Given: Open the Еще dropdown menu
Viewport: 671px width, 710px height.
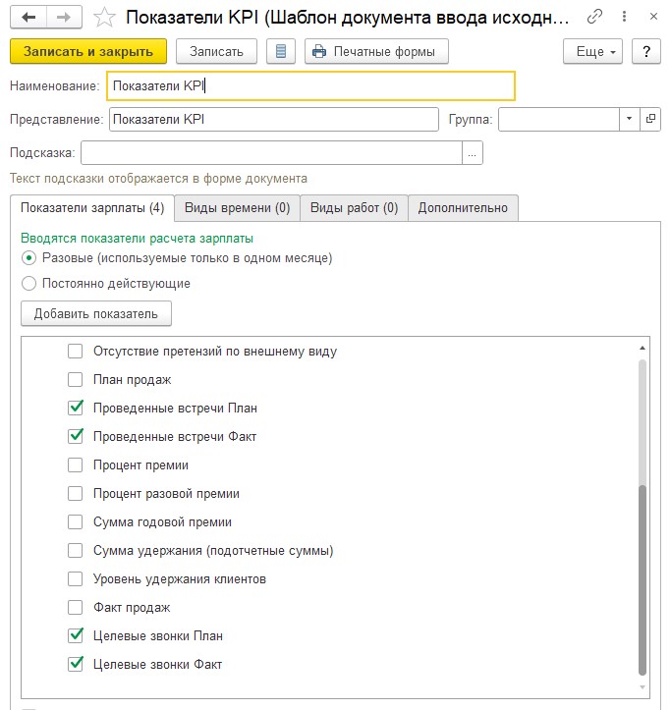Looking at the screenshot, I should point(593,51).
